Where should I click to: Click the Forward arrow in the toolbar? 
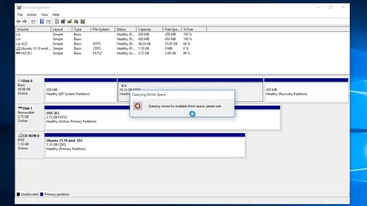pyautogui.click(x=25, y=22)
